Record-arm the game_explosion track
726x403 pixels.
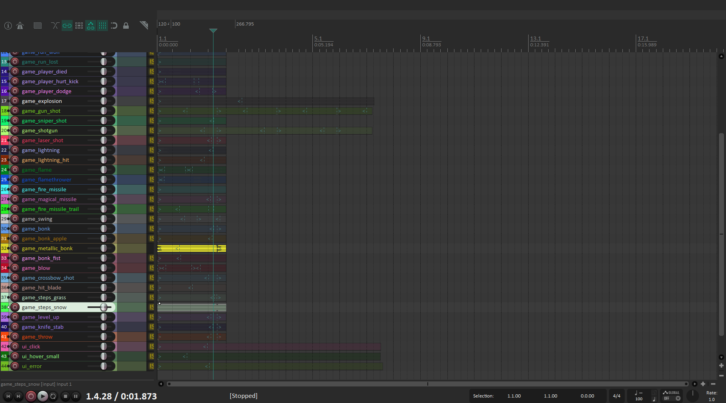pos(15,101)
